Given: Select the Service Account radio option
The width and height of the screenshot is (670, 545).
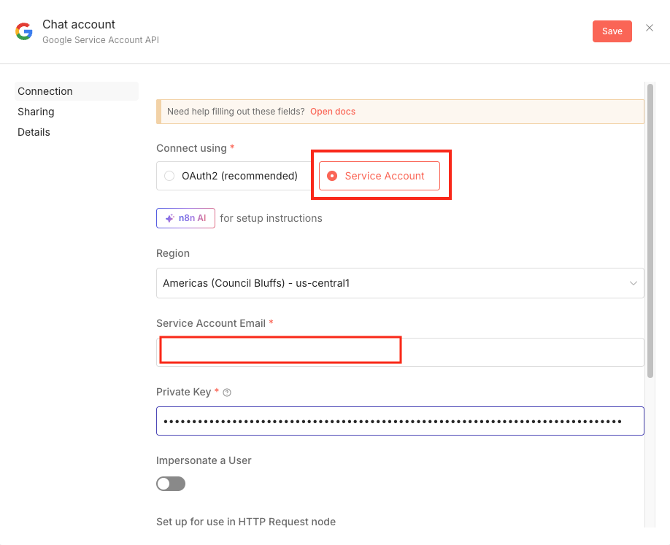Looking at the screenshot, I should coord(333,176).
